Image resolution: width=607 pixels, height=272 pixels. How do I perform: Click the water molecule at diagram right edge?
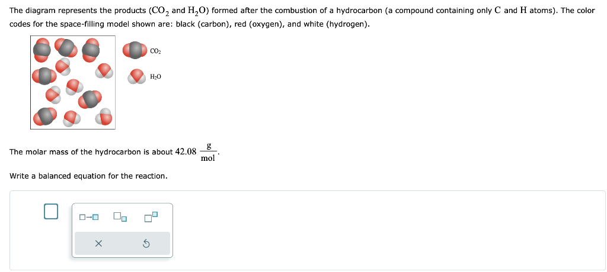pos(104,71)
